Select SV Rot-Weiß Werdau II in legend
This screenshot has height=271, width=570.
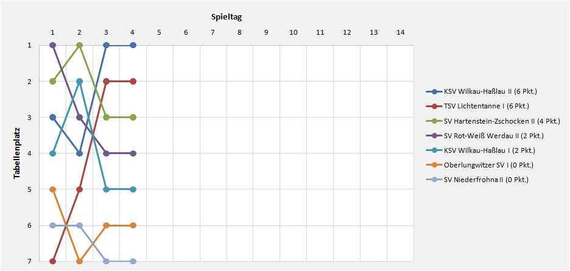point(485,136)
